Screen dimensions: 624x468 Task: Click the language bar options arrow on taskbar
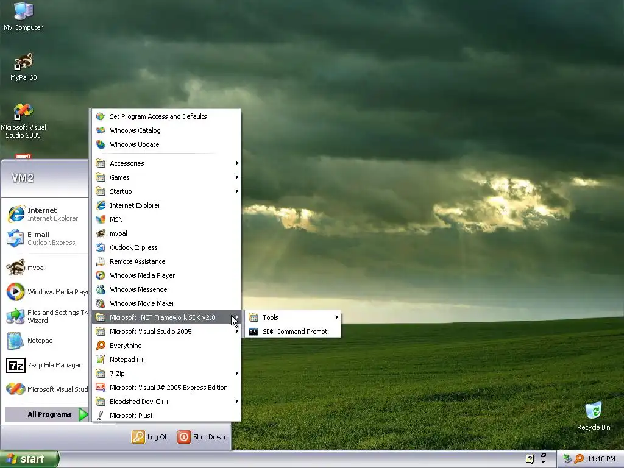click(543, 463)
